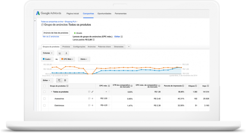This screenshot has width=246, height=133.
Task: Switch to the Palavras-chave tab
Action: [104, 47]
